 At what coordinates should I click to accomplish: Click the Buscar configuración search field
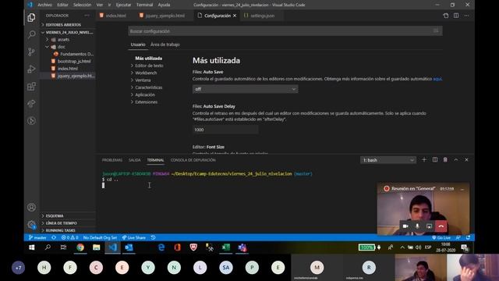tap(285, 31)
